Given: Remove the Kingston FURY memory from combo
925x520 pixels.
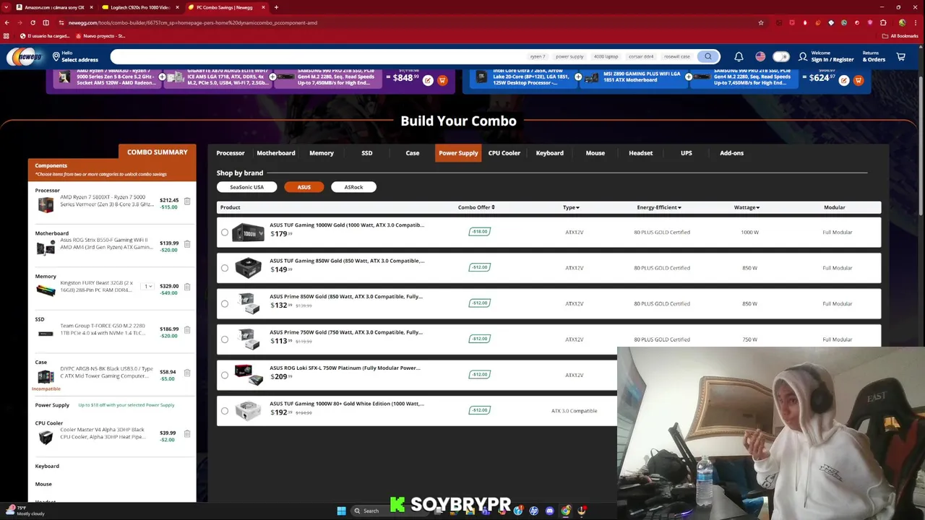Looking at the screenshot, I should click(x=187, y=287).
